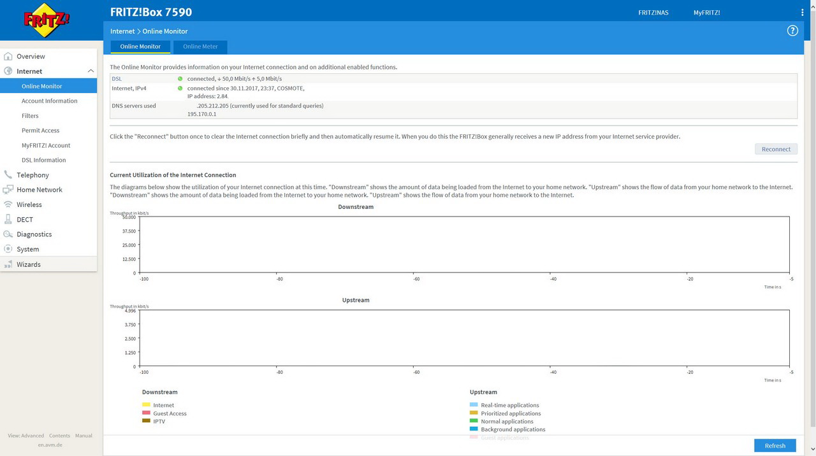This screenshot has width=816, height=456.
Task: Click the Refresh button
Action: click(x=775, y=445)
